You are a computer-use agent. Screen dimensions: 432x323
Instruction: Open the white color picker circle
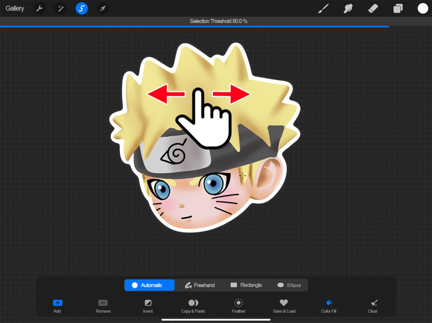tap(423, 8)
